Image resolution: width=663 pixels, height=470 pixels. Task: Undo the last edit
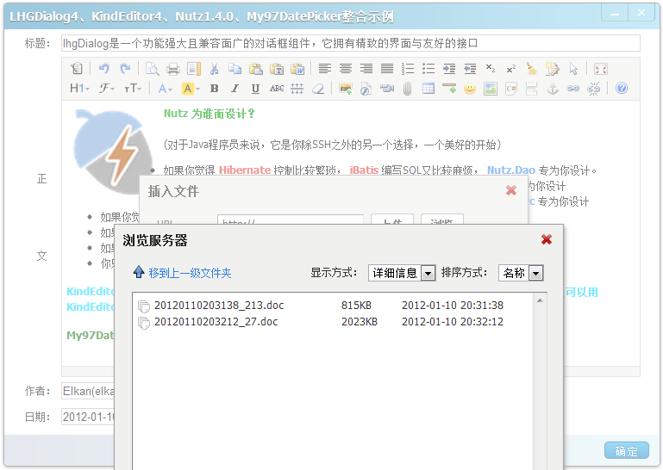point(104,68)
